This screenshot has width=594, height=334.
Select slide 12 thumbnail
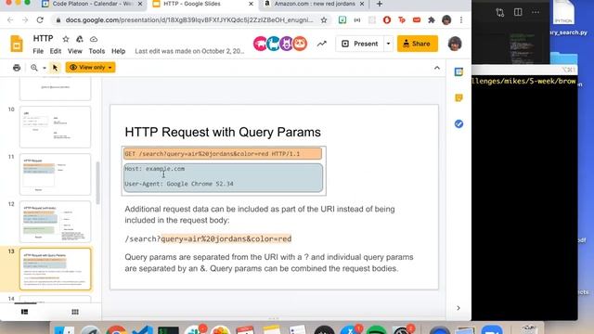click(56, 222)
